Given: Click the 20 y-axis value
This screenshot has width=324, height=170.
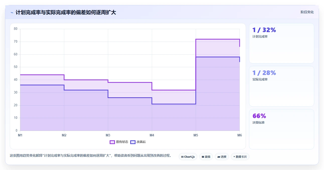Looking at the screenshot, I should click(x=16, y=105).
